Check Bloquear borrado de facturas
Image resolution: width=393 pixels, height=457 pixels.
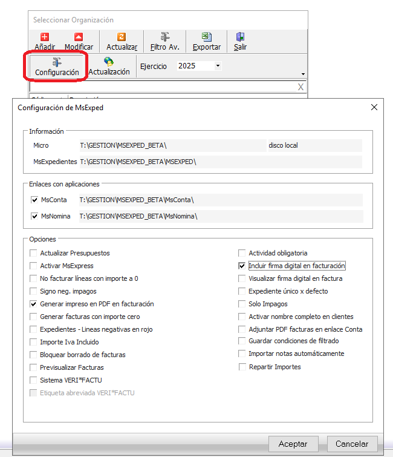pyautogui.click(x=33, y=355)
